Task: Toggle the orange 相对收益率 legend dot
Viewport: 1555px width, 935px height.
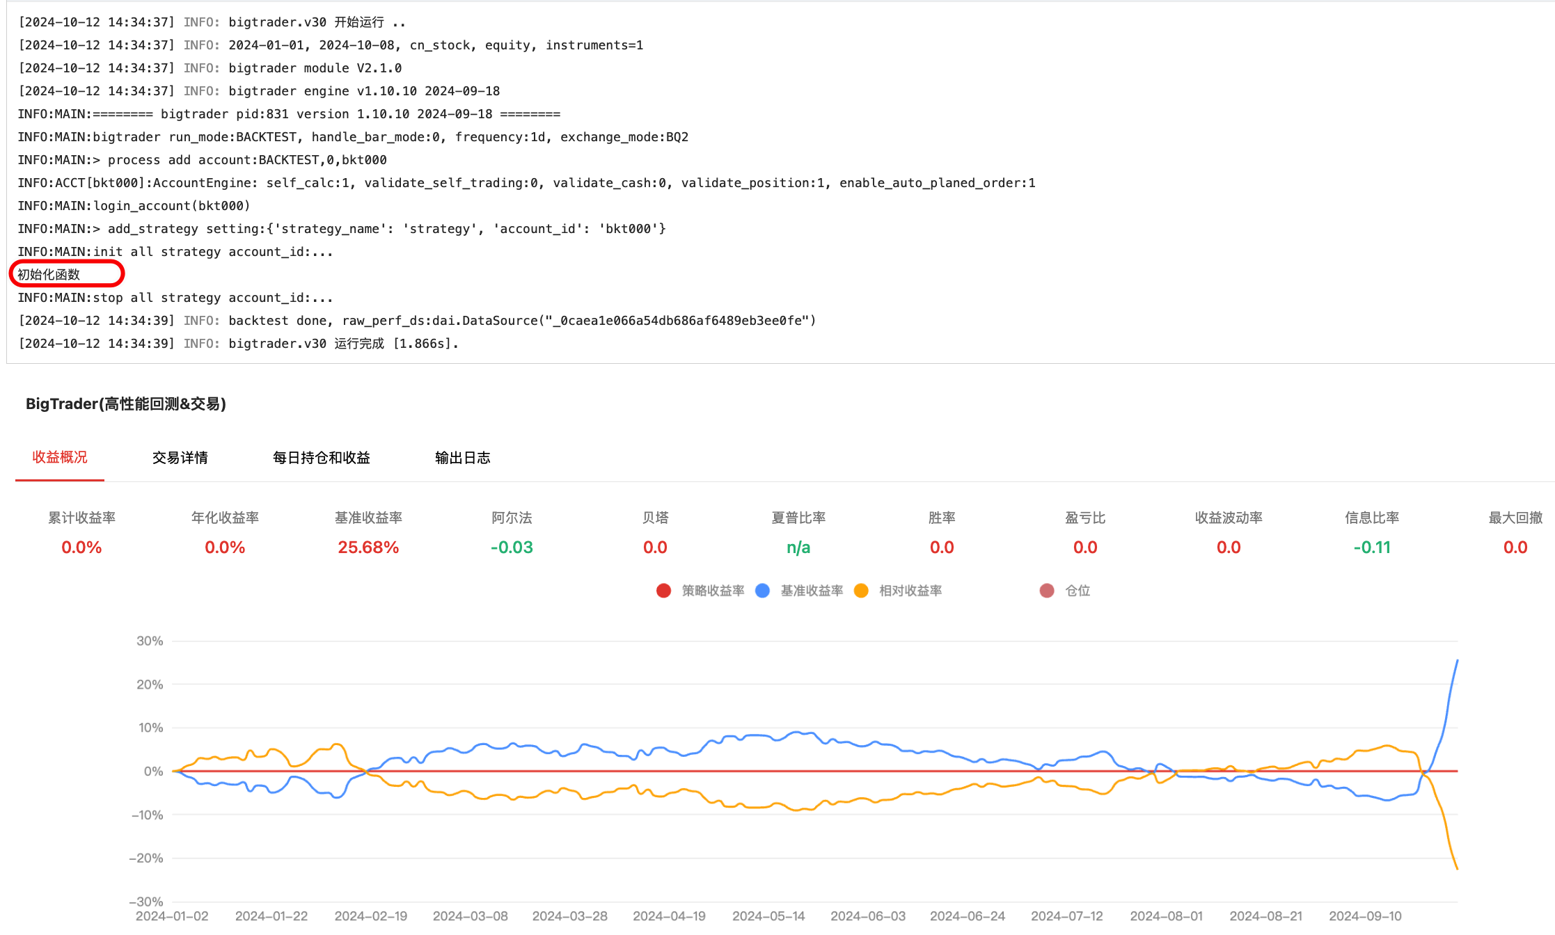Action: pos(861,591)
